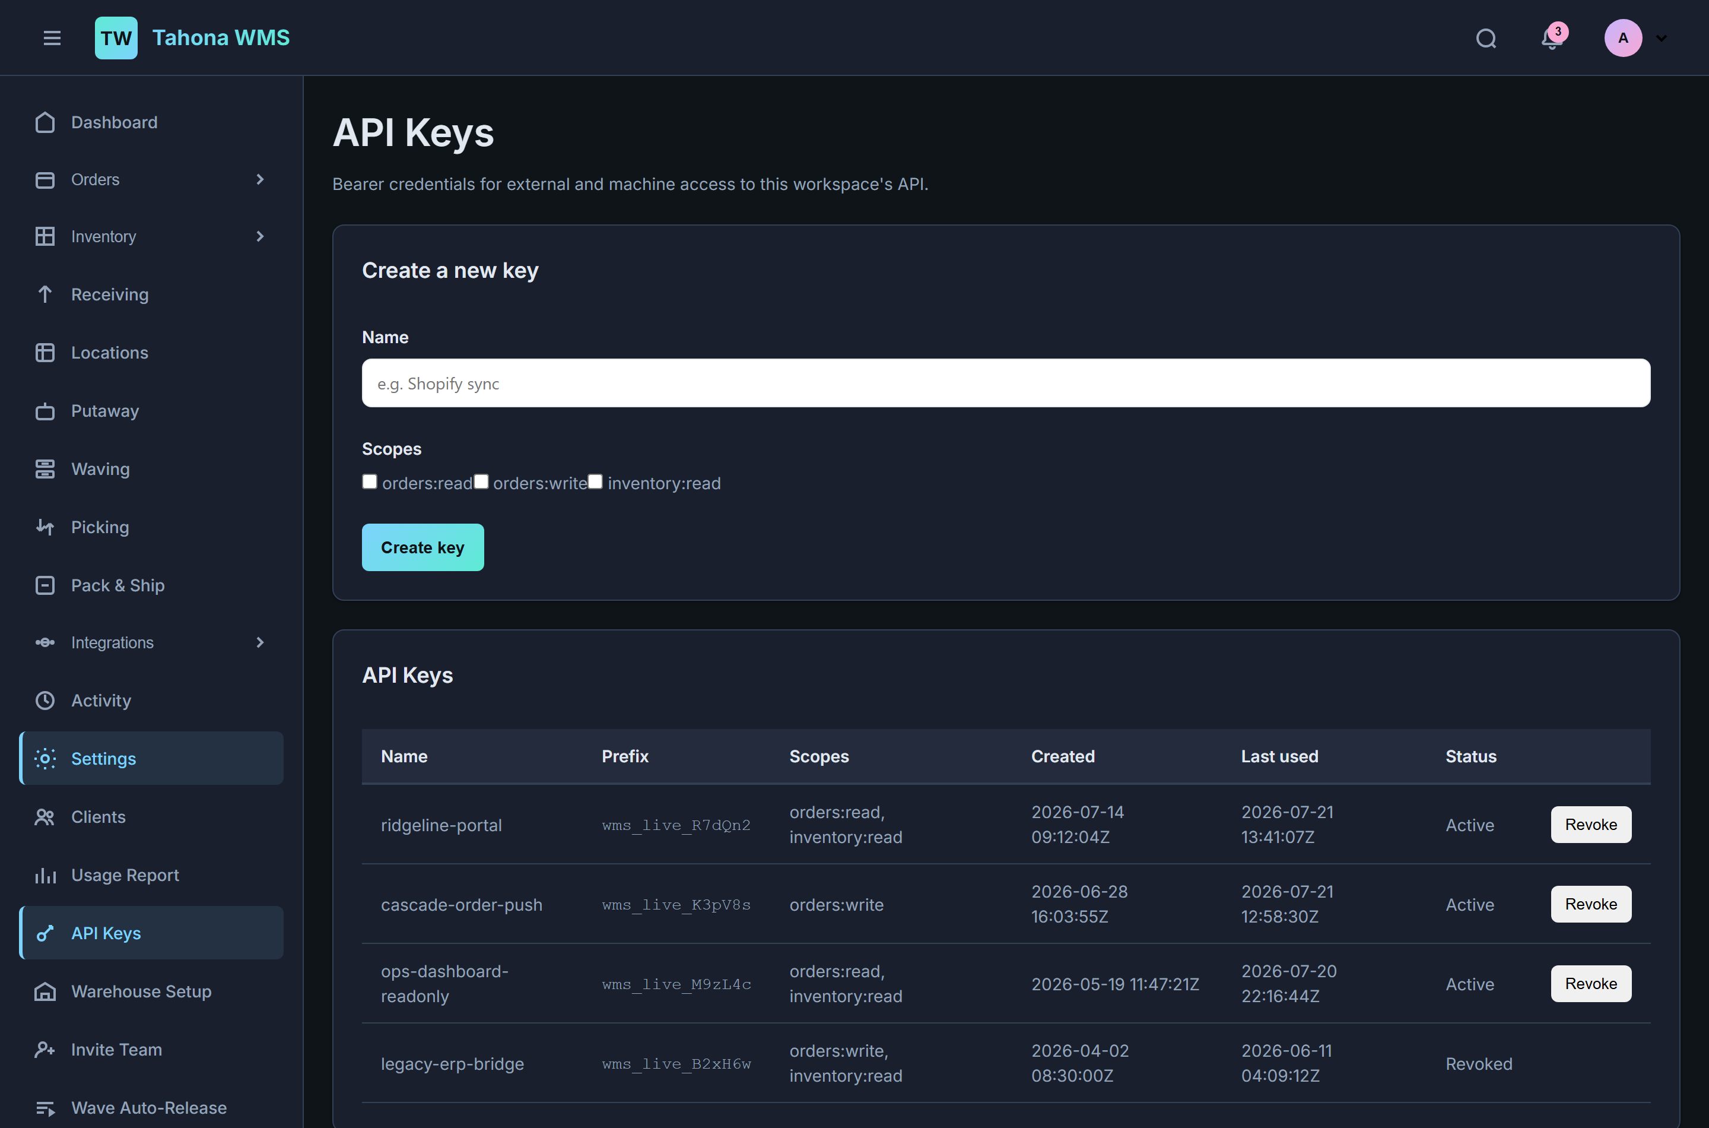
Task: Click the Invite Team person-plus icon
Action: coord(45,1050)
